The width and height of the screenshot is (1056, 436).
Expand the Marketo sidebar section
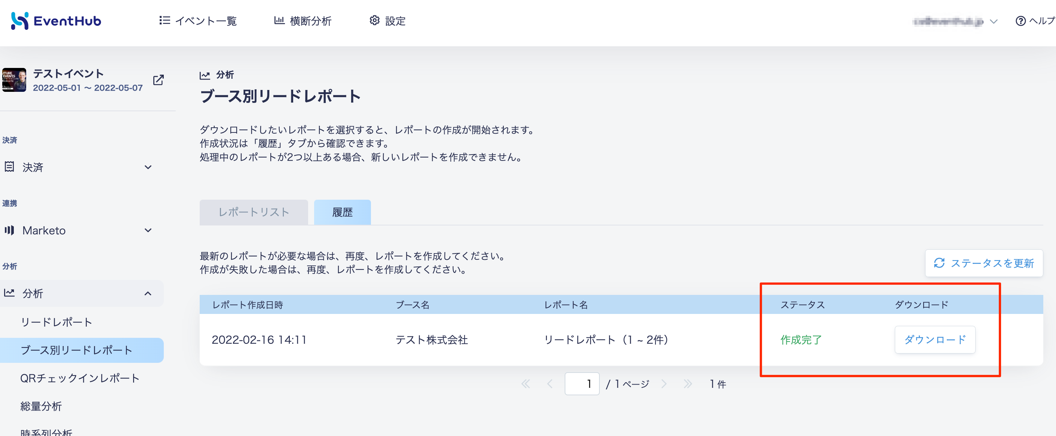coord(148,230)
